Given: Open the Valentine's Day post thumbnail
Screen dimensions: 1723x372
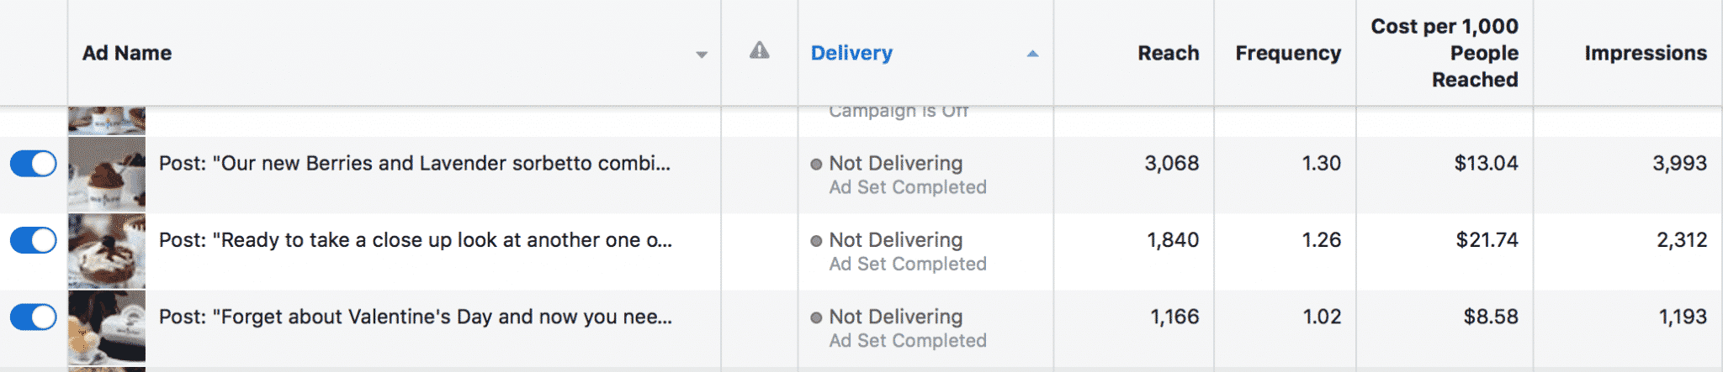Looking at the screenshot, I should click(107, 327).
